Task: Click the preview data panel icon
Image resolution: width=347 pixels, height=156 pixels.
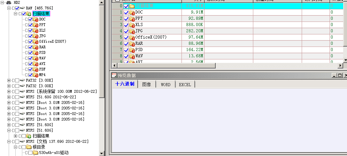Action: pyautogui.click(x=114, y=75)
